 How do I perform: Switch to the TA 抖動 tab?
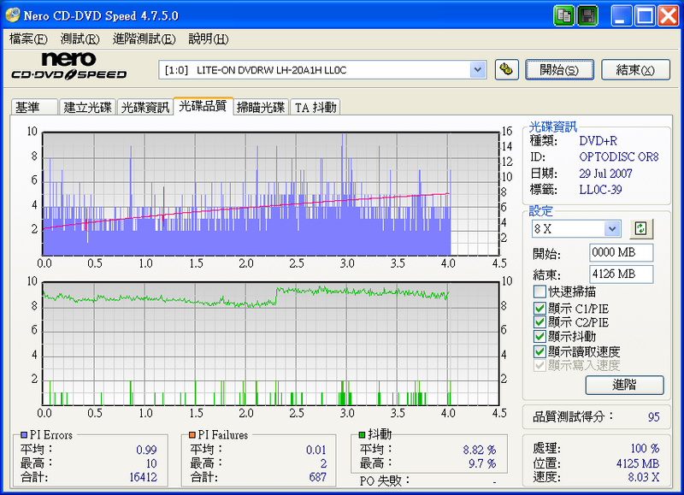(315, 107)
